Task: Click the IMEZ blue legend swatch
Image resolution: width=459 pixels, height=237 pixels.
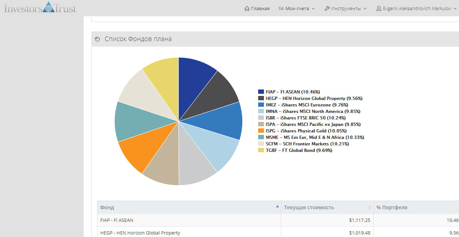Action: [261, 105]
